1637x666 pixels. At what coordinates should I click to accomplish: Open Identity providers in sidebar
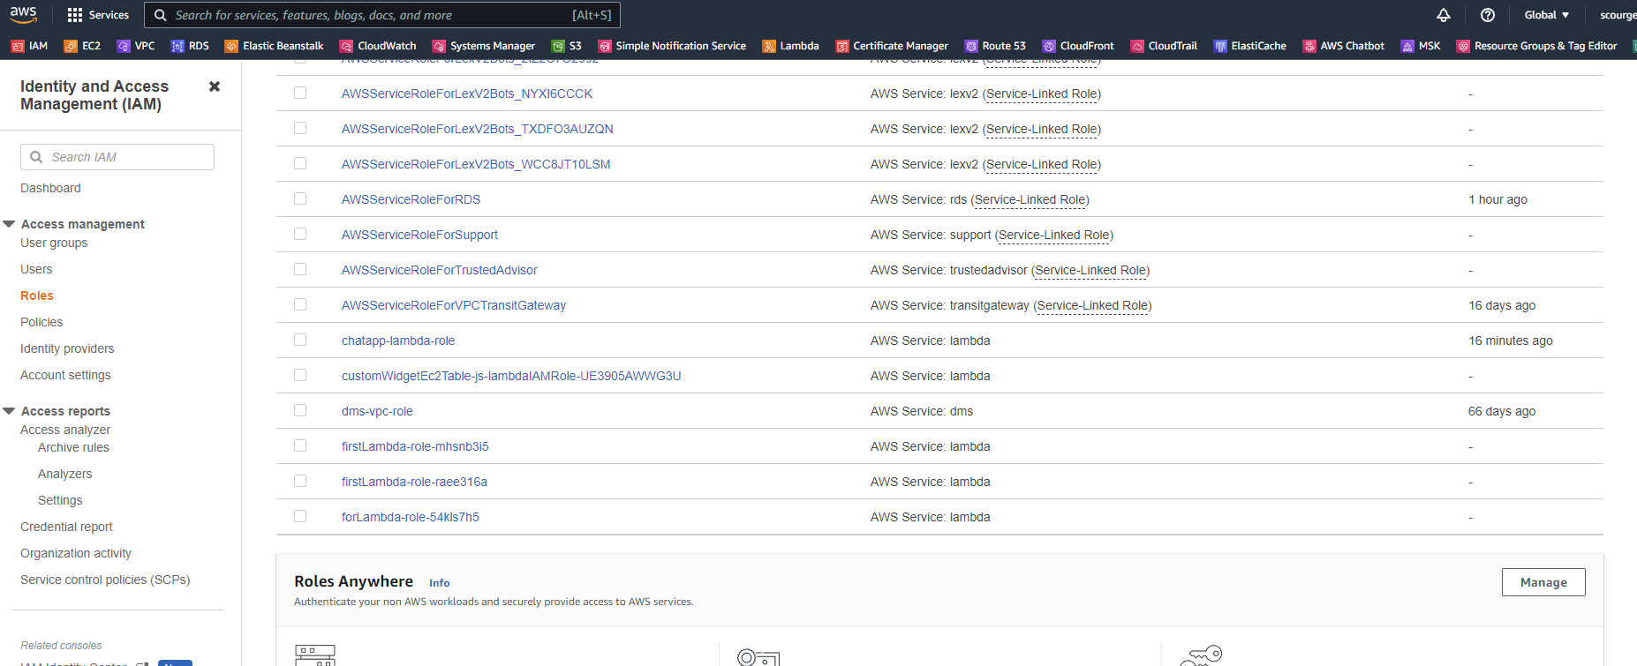[x=67, y=348]
